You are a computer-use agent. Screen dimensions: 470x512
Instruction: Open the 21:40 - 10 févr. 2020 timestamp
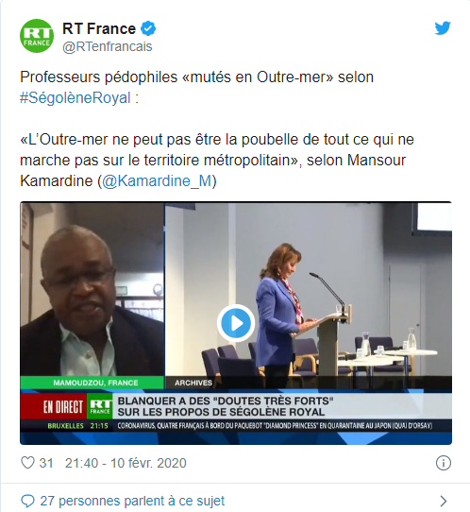tap(126, 463)
